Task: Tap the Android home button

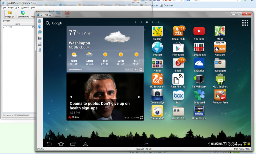Action: pyautogui.click(x=61, y=144)
